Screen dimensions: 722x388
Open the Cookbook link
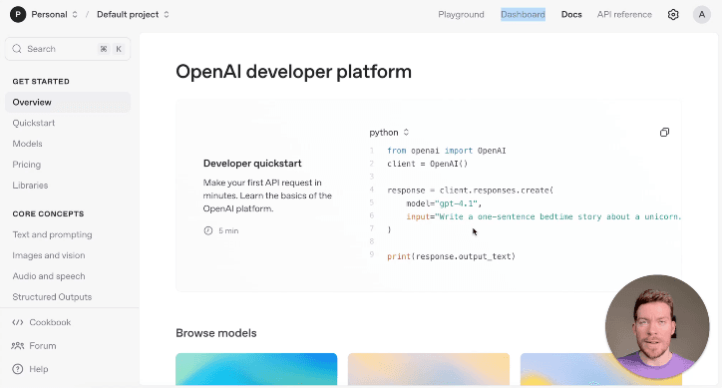pos(50,322)
